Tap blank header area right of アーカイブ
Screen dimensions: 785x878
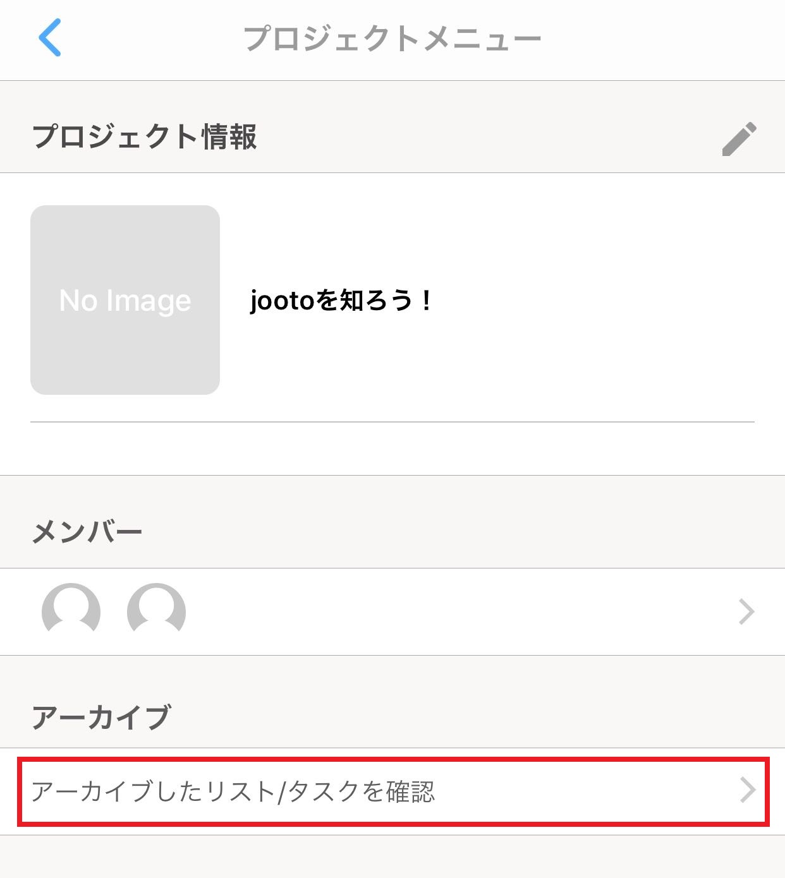coord(442,718)
